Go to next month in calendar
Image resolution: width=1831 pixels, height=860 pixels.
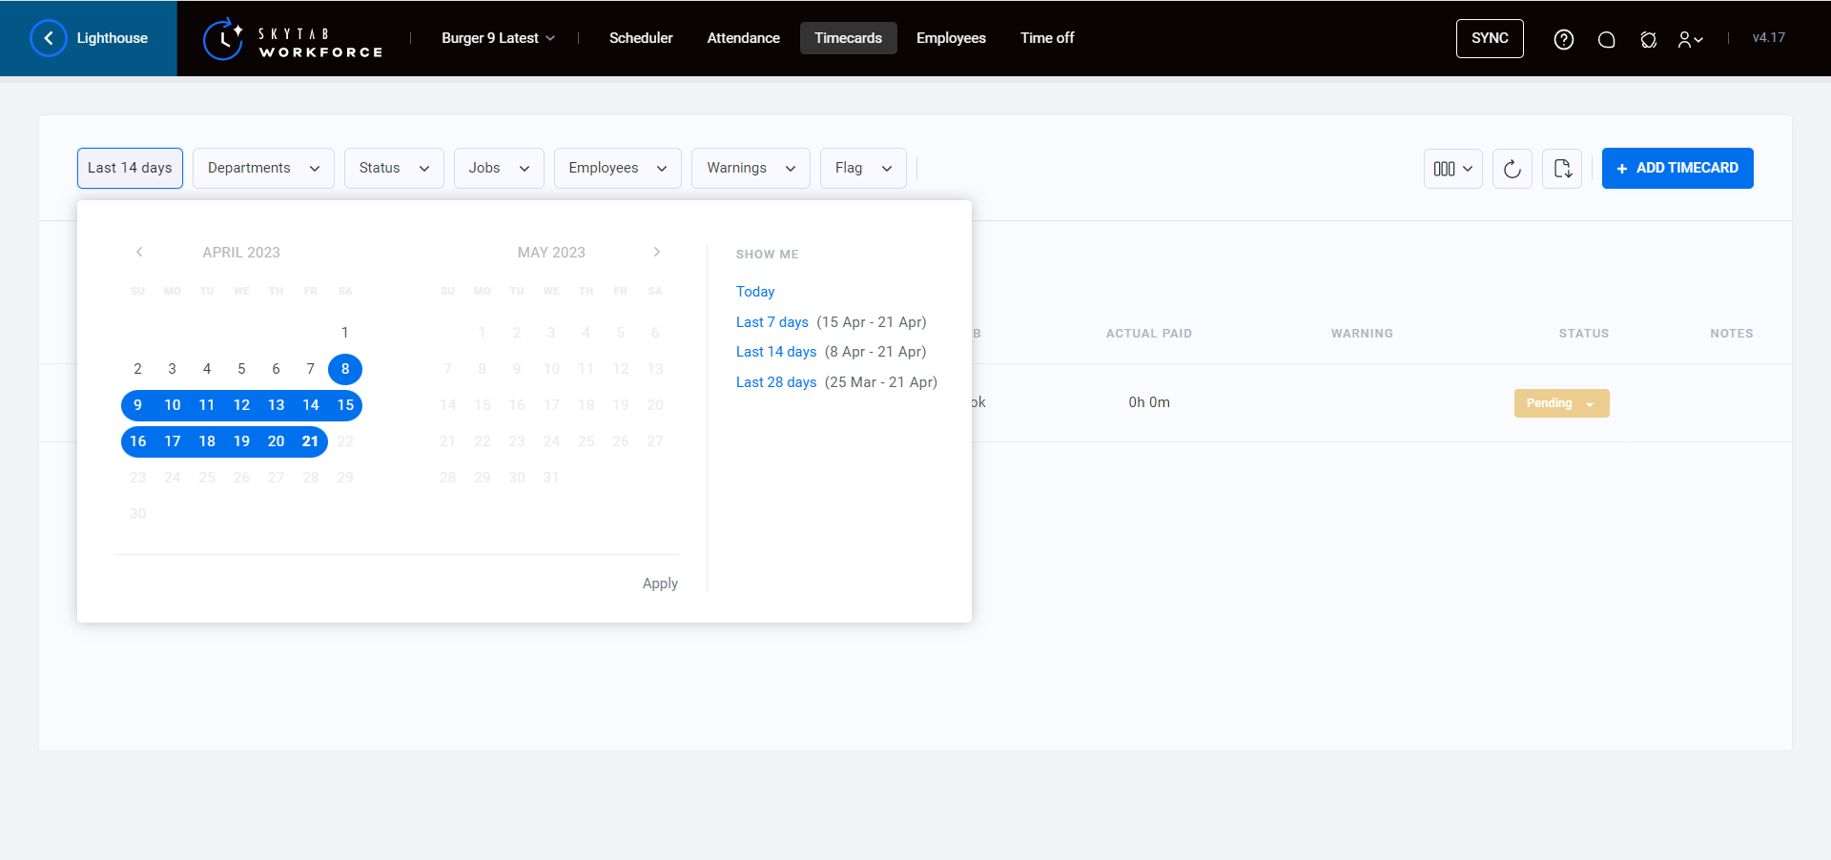(x=656, y=252)
